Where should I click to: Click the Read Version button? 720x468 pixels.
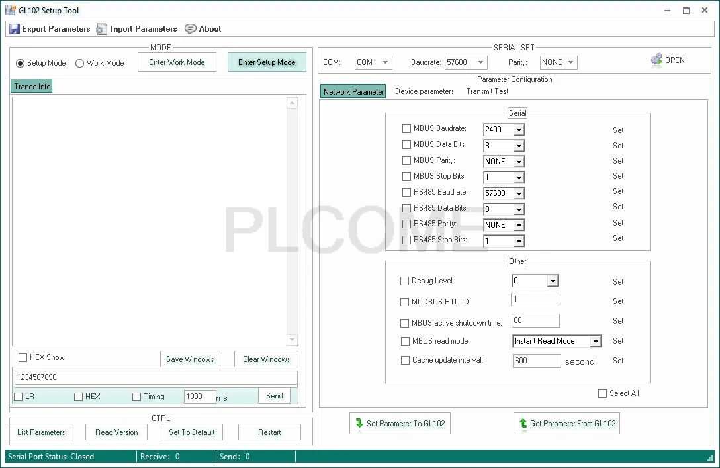click(116, 432)
